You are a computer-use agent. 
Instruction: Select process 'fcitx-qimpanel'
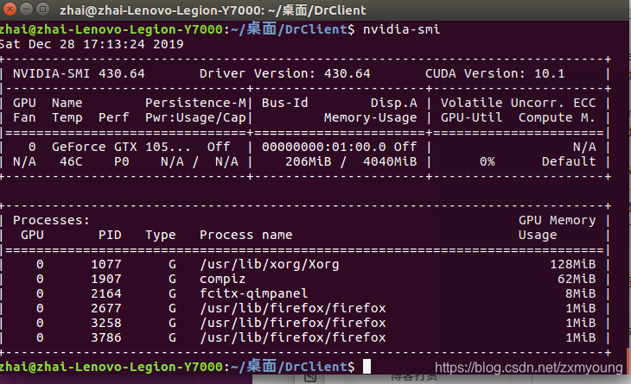tap(253, 293)
